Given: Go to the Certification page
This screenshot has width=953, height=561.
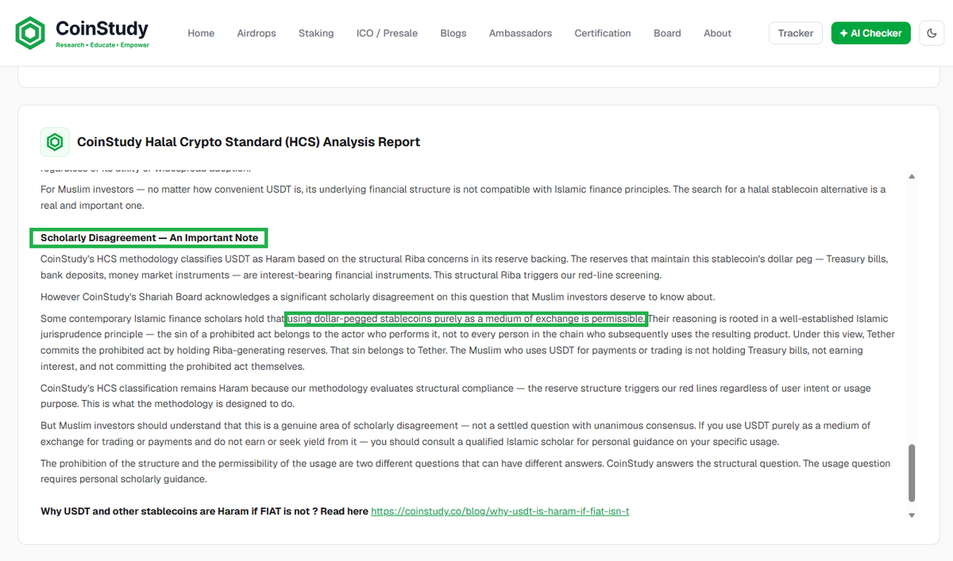Looking at the screenshot, I should point(603,33).
